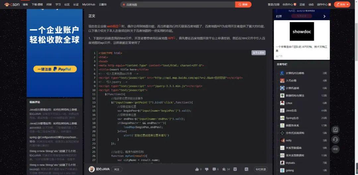358x175 pixels.
Task: Open the 登录/注册 login link
Action: [x=273, y=4]
